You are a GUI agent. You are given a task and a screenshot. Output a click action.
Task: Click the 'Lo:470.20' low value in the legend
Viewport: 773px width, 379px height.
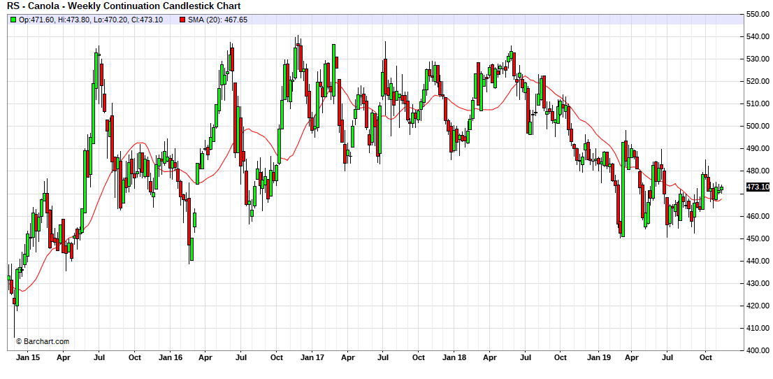(111, 20)
